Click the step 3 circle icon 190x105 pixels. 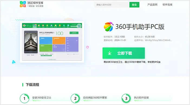pyautogui.click(x=126, y=98)
